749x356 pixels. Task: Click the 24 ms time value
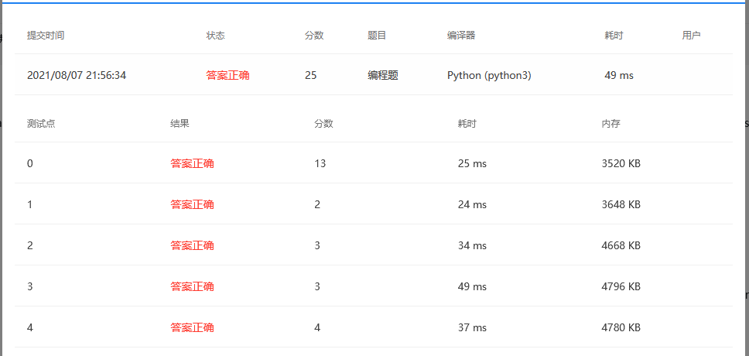pyautogui.click(x=472, y=204)
